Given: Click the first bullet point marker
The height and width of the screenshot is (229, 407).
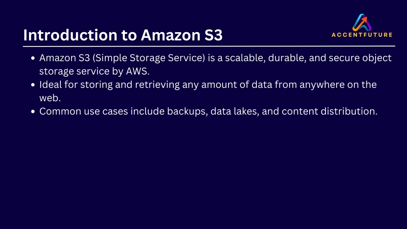Looking at the screenshot, I should click(x=33, y=58).
